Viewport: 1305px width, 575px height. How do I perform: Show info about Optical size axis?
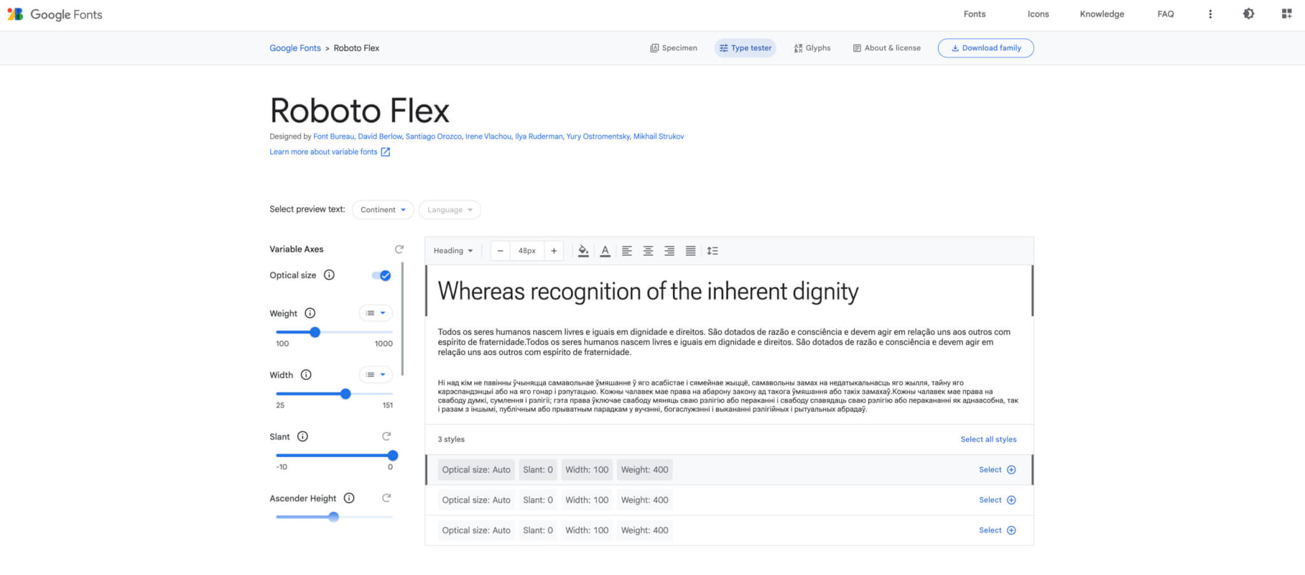pyautogui.click(x=329, y=275)
